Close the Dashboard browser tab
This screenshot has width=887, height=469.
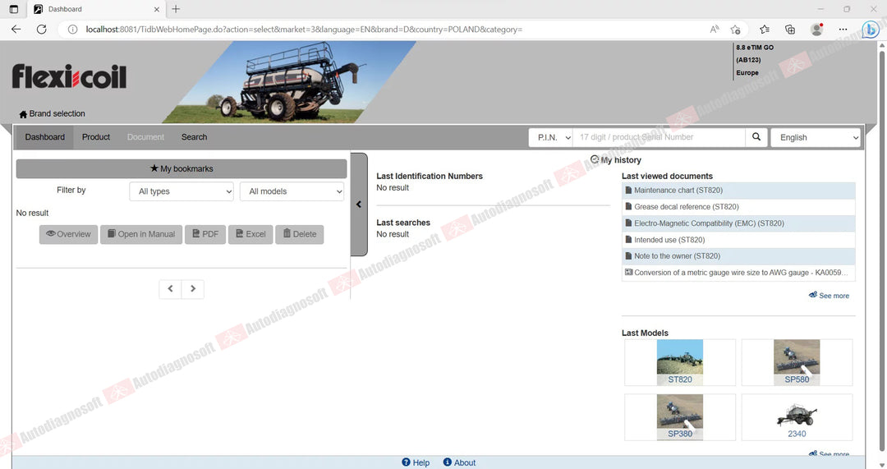pyautogui.click(x=157, y=9)
